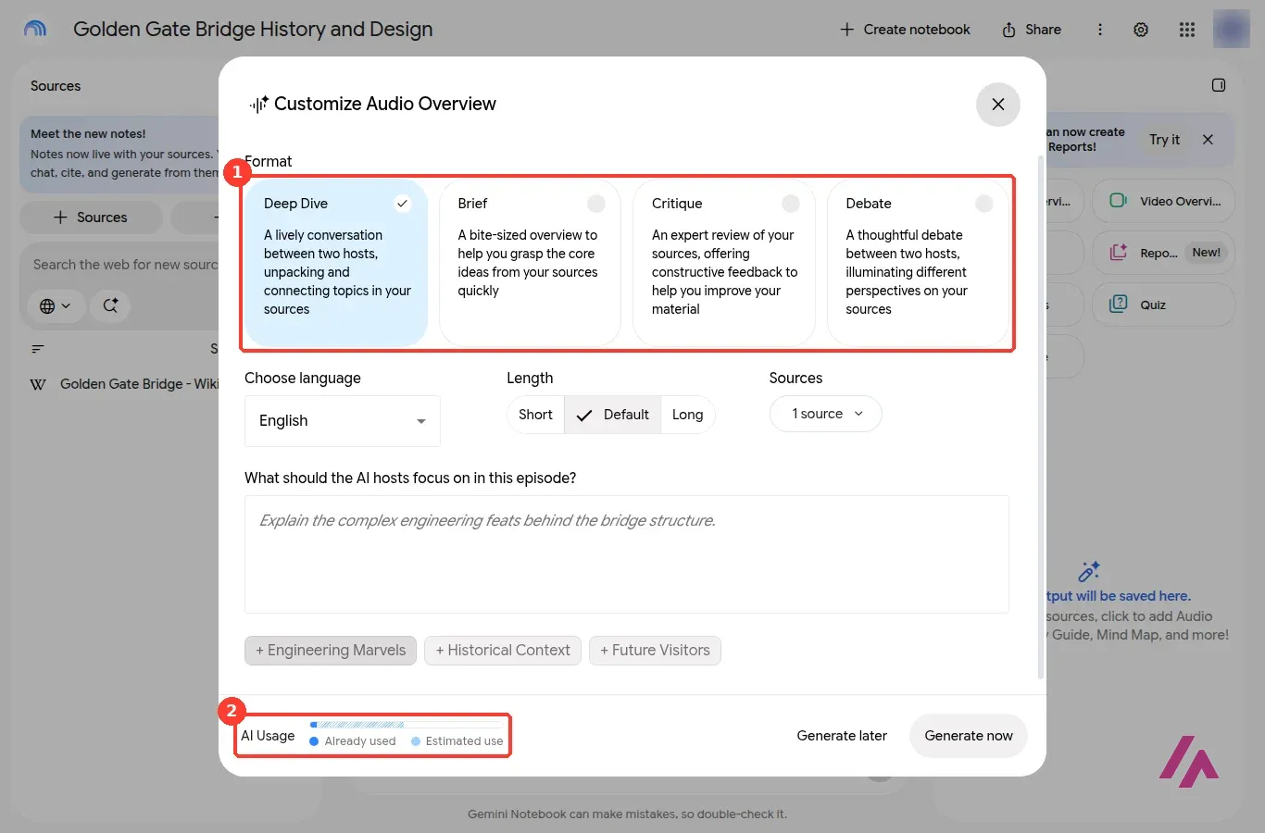Open Video Overview tile

[1164, 201]
